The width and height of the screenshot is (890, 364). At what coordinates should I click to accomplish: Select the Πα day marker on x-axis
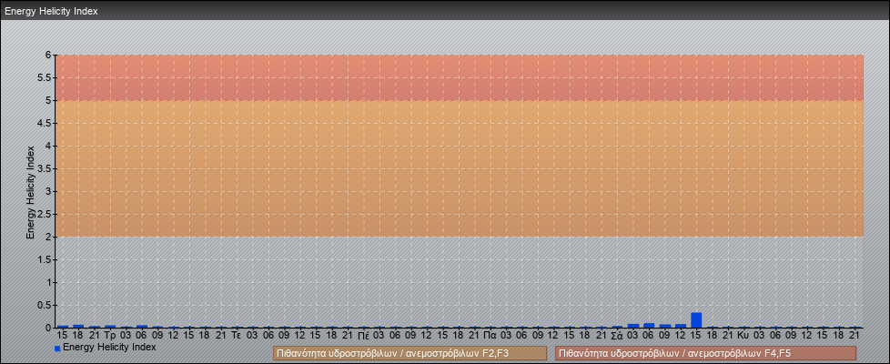pyautogui.click(x=490, y=335)
